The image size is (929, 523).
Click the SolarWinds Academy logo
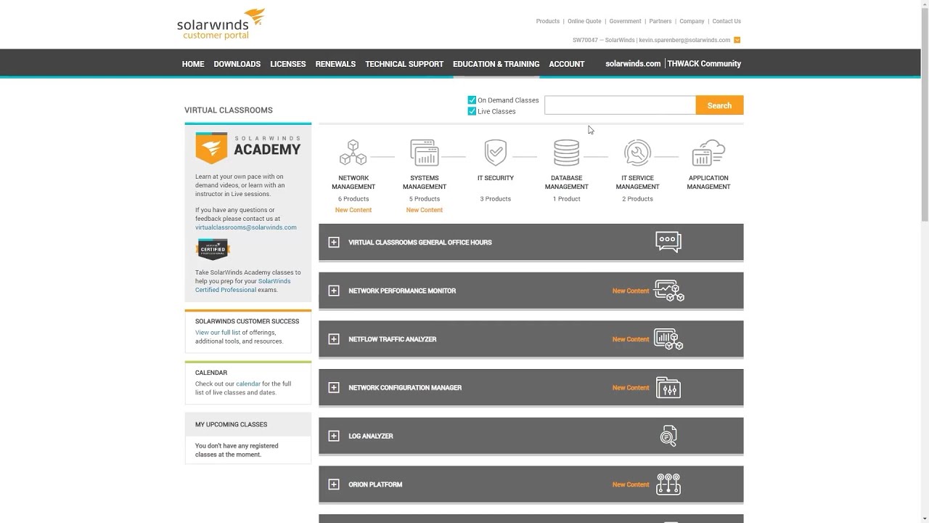click(247, 148)
